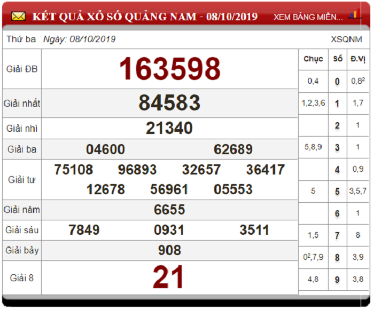Select fourth prize number 12678
Viewport: 374px width, 310px height.
pyautogui.click(x=105, y=189)
